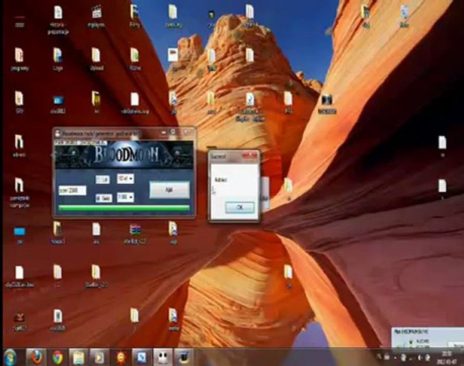Click the orange sun-shaped taskbar icon

[121, 357]
